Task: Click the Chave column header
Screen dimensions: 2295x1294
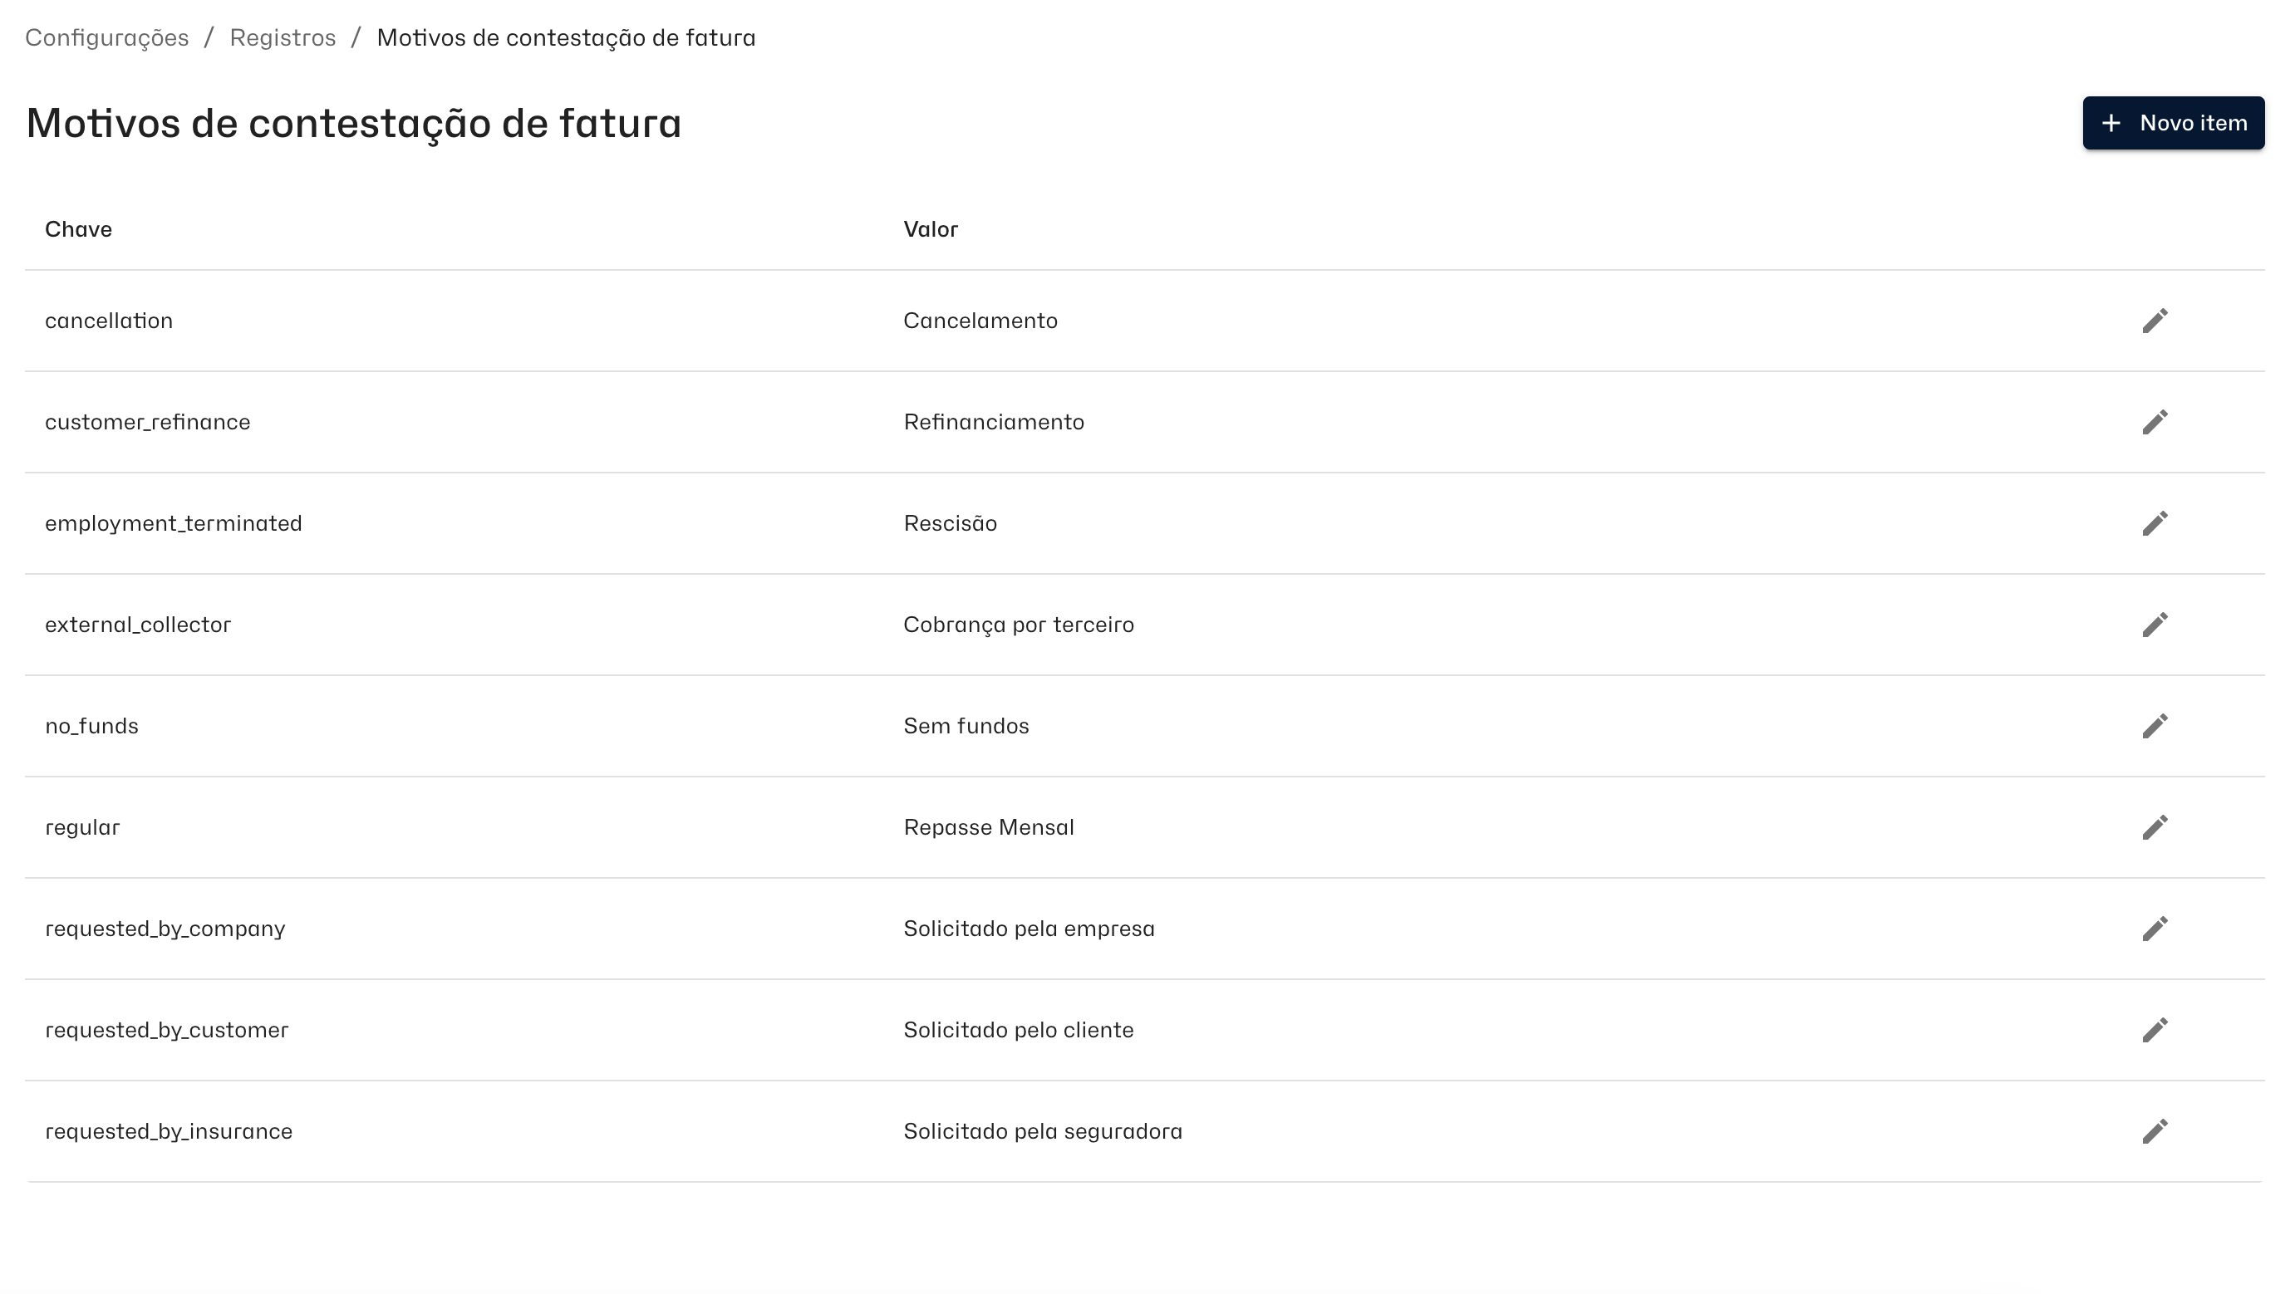Action: [78, 230]
